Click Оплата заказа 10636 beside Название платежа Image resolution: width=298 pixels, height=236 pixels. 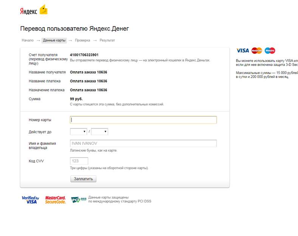pos(88,81)
